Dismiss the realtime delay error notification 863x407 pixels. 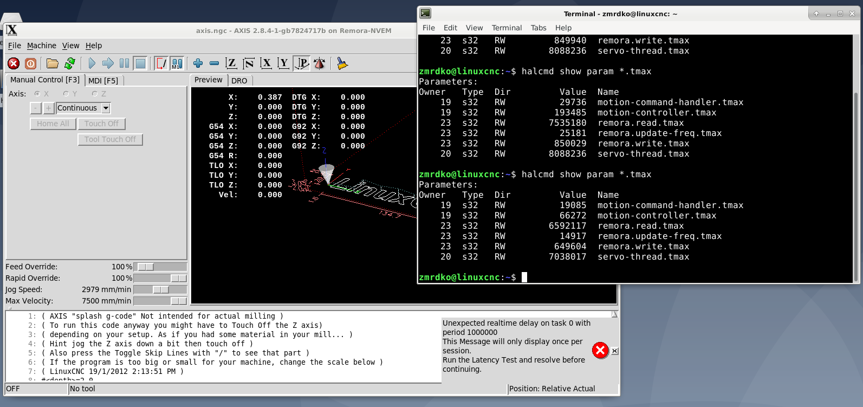600,351
